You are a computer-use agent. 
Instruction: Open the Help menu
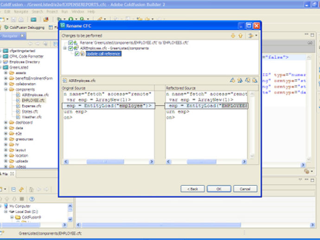[x=91, y=12]
